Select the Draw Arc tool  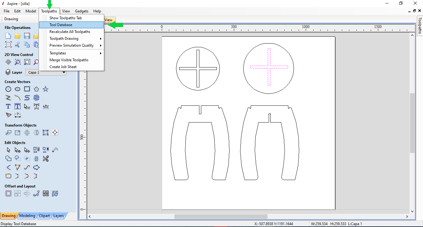pyautogui.click(x=18, y=98)
